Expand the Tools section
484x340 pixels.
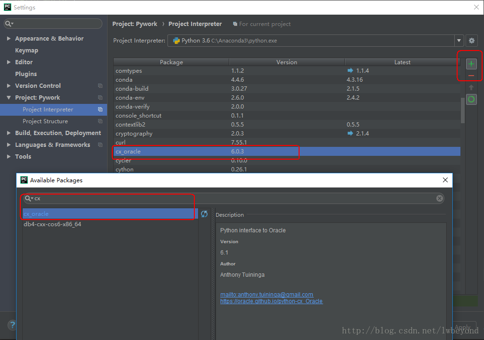[8, 156]
